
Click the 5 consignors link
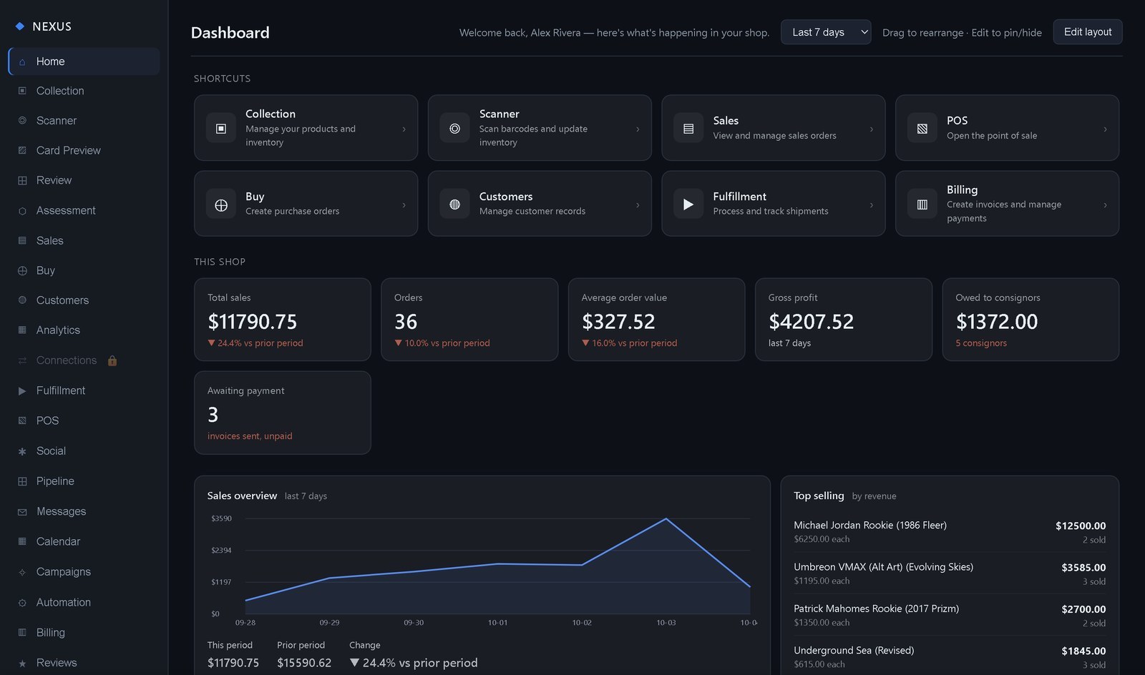pyautogui.click(x=981, y=343)
